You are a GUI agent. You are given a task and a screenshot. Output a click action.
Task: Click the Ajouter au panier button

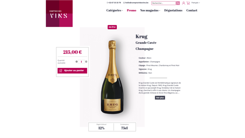[x=72, y=71]
